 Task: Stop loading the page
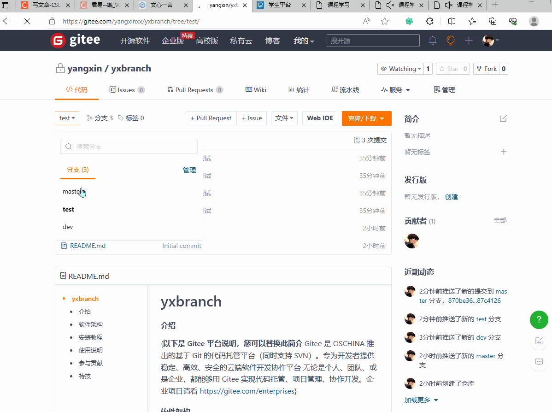(x=27, y=21)
